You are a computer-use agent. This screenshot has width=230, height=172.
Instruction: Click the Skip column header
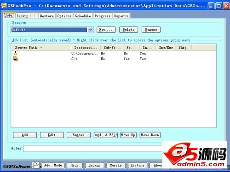184,48
